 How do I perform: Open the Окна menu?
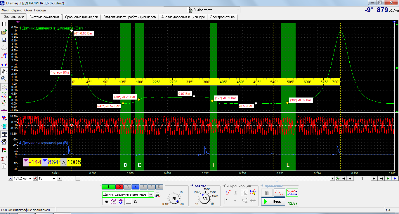pyautogui.click(x=28, y=10)
